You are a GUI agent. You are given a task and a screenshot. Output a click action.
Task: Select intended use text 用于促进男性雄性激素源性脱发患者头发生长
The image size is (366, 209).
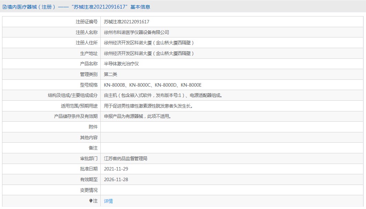148,106
